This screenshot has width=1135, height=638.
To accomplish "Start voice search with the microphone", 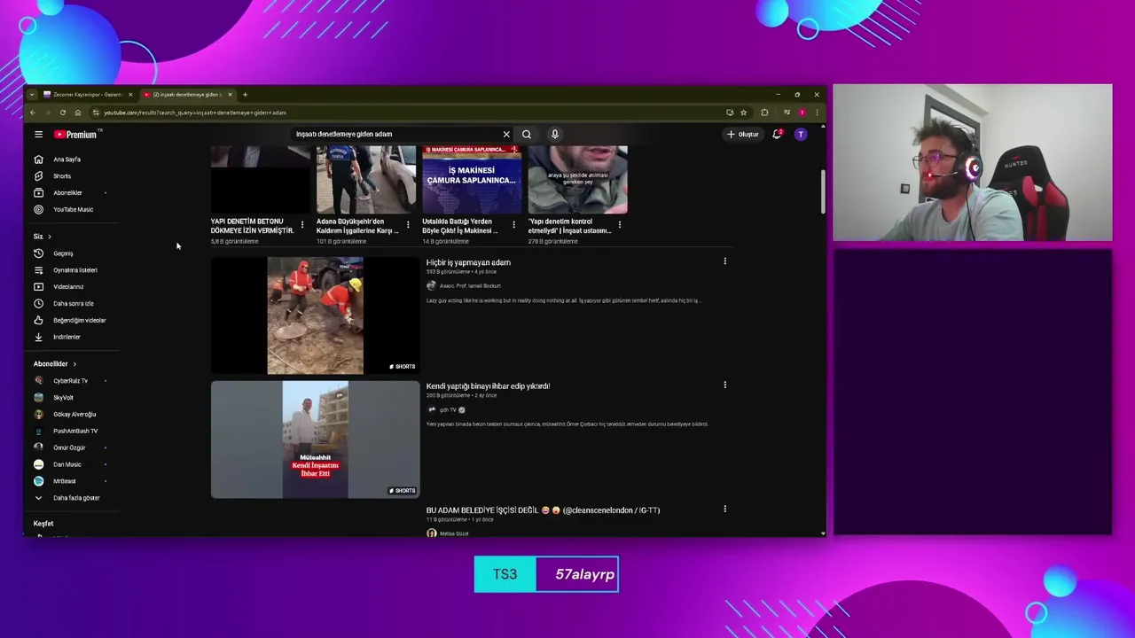I will click(555, 135).
